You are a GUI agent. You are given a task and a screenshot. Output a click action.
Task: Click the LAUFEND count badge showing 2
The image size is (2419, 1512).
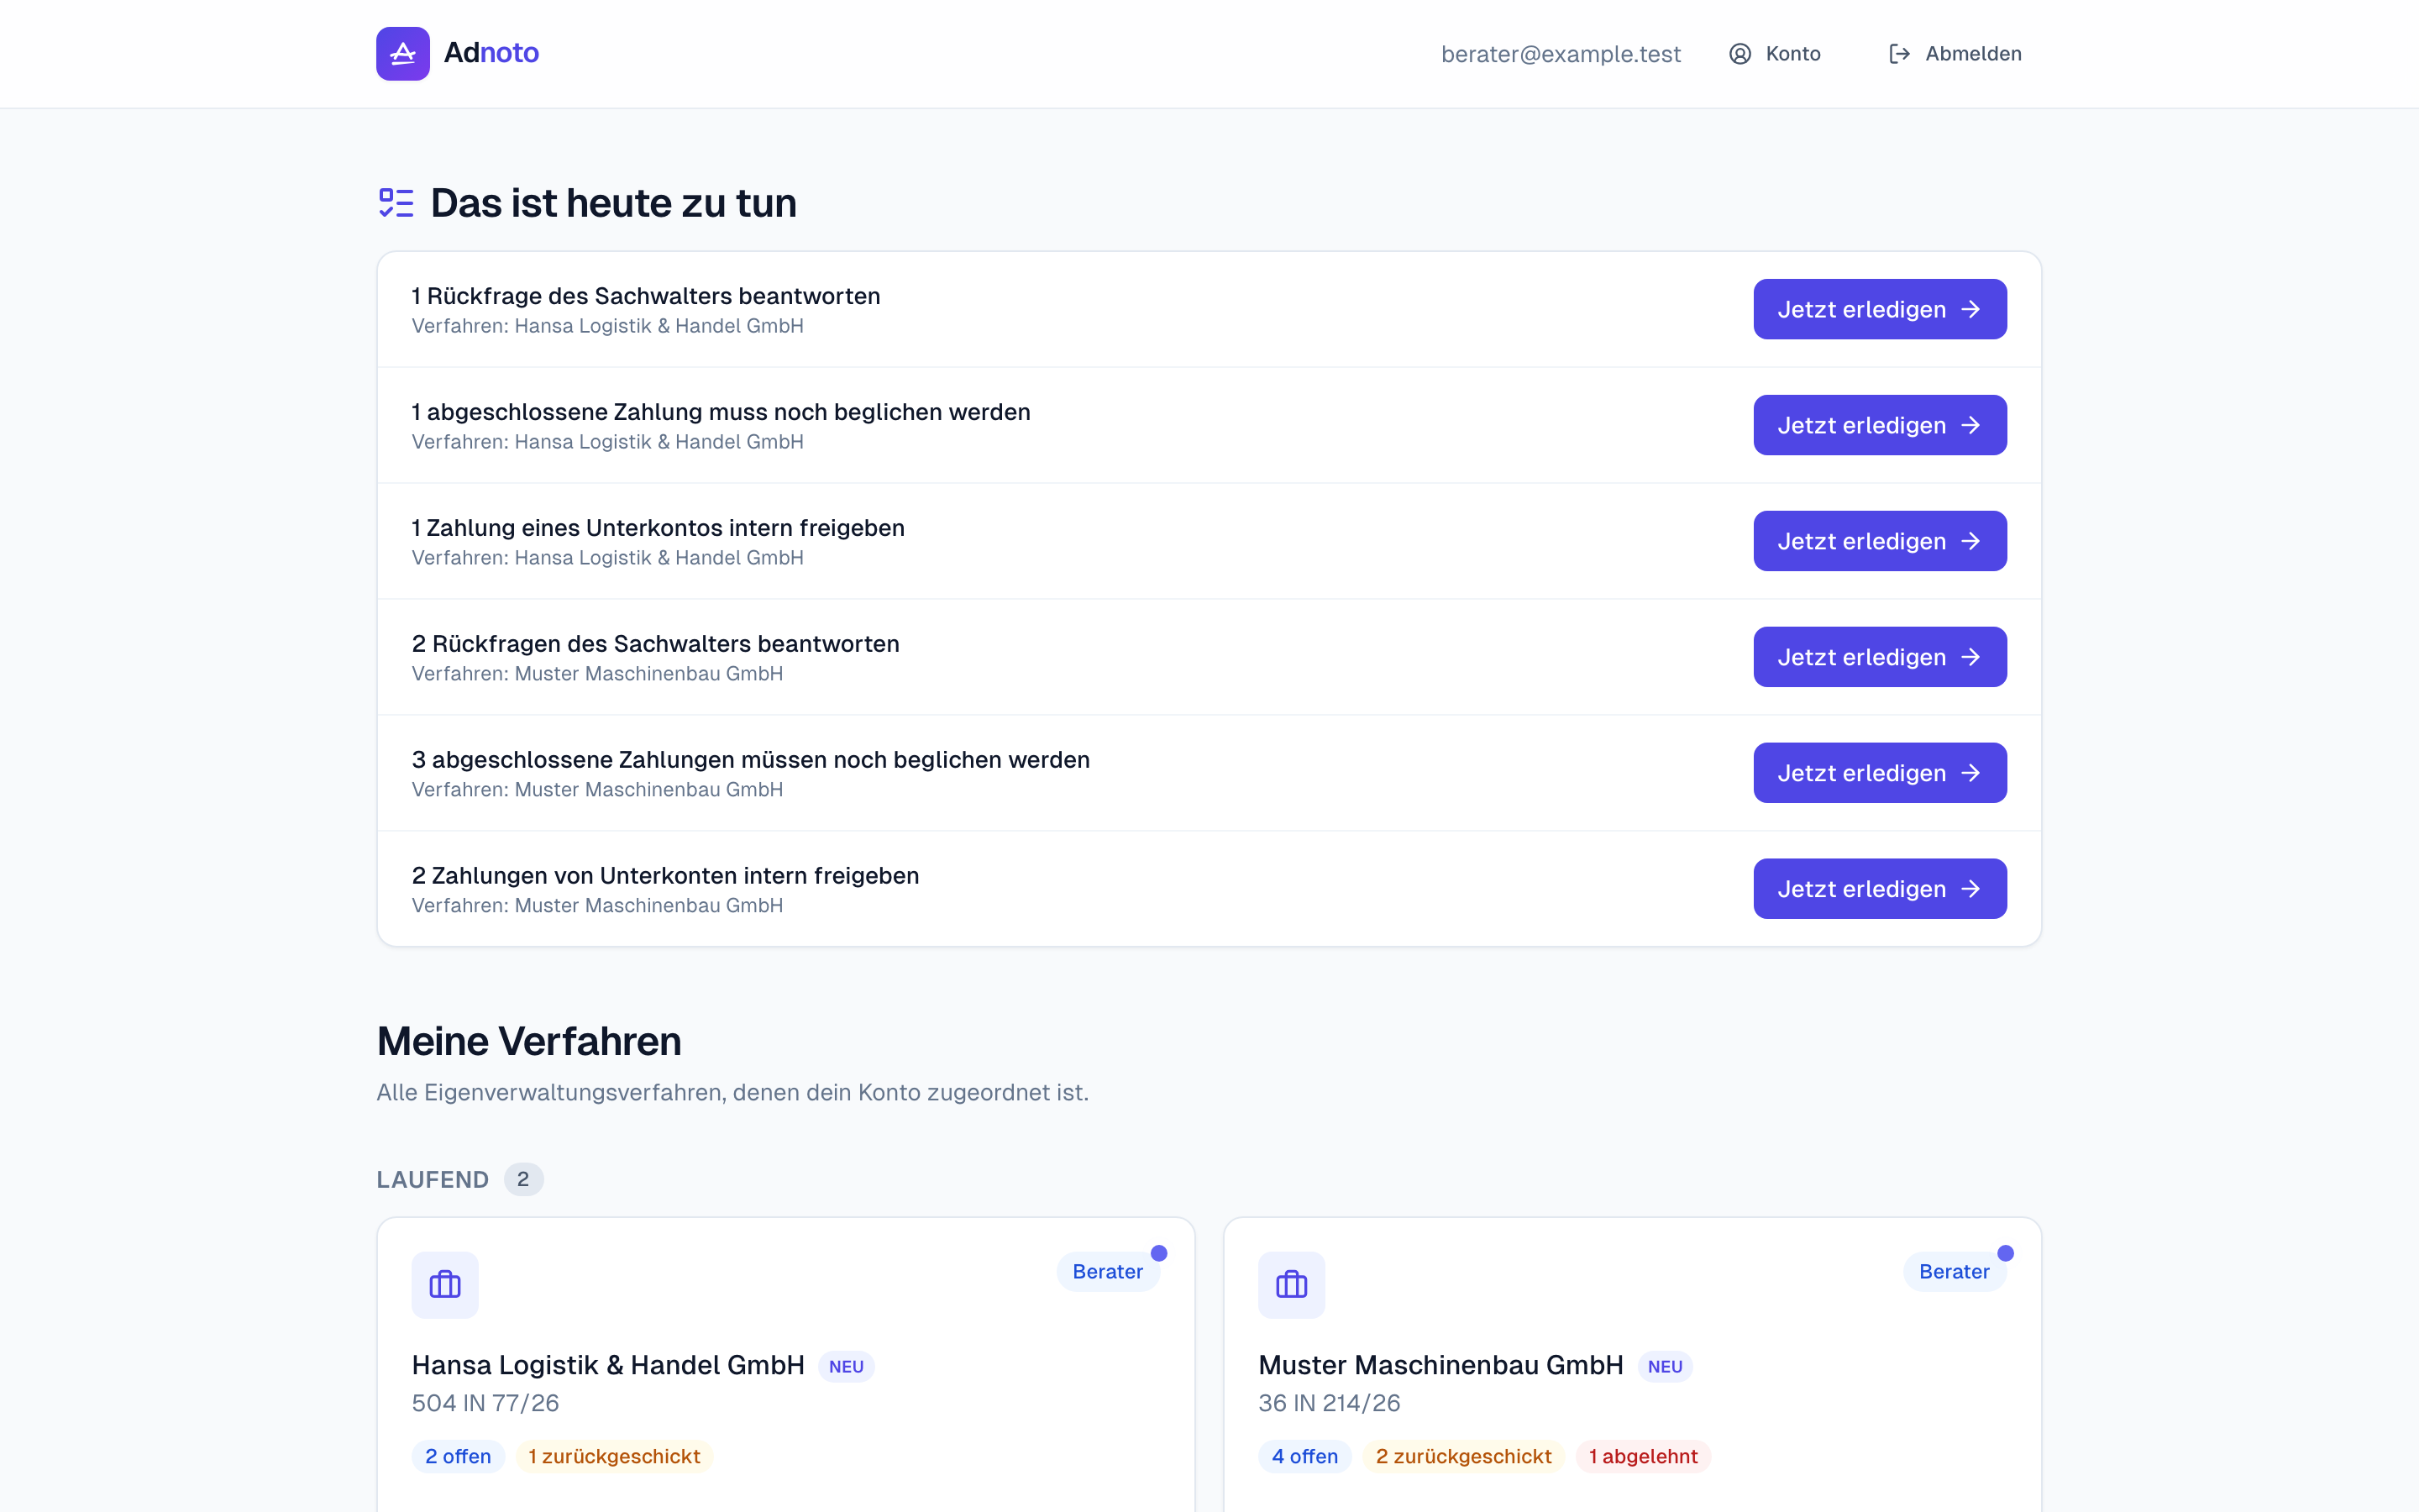point(522,1180)
